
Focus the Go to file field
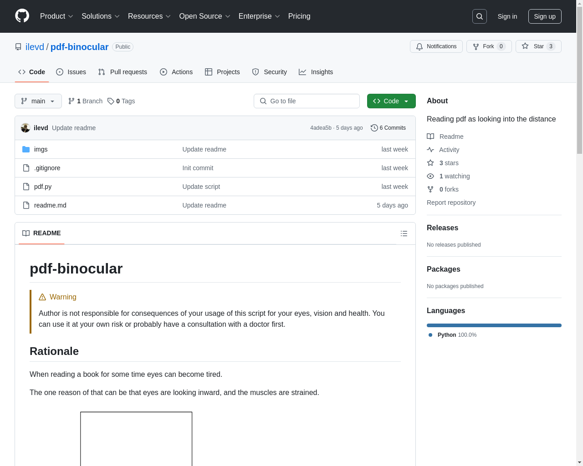pyautogui.click(x=307, y=101)
